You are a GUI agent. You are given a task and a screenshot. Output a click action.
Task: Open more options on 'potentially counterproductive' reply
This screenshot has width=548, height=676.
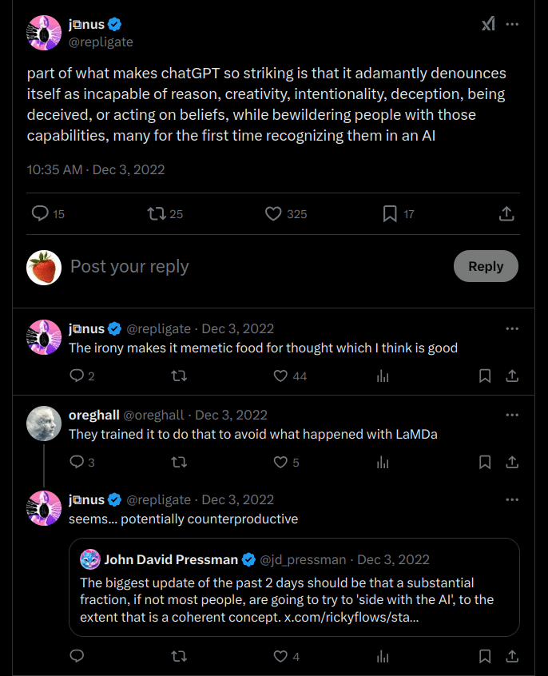tap(512, 500)
